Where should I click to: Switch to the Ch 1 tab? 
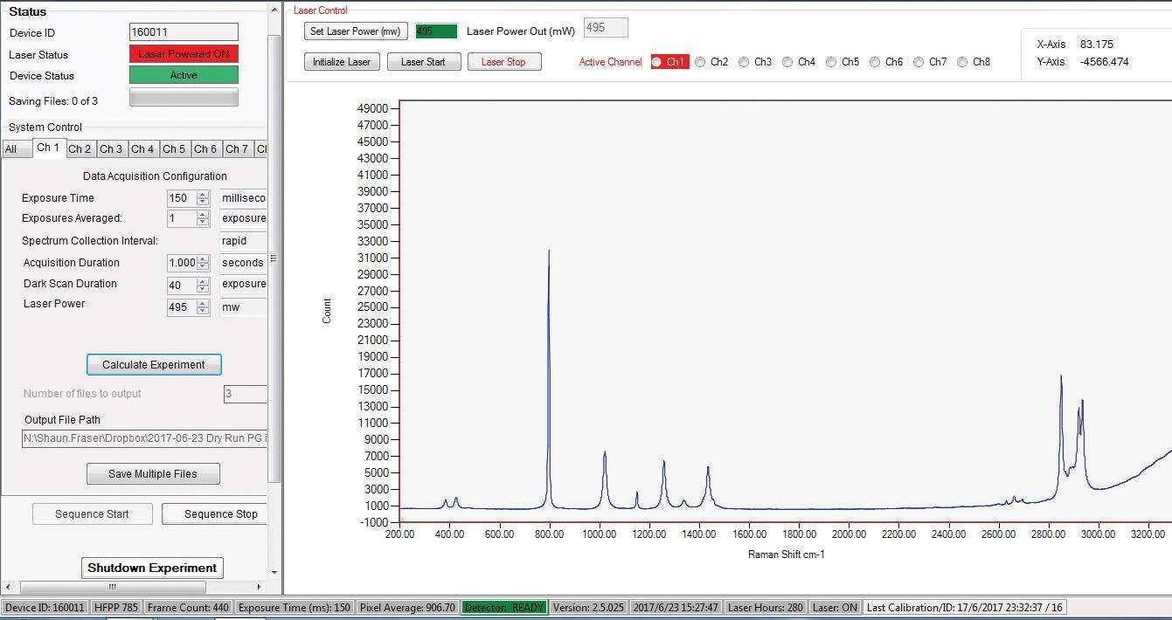(x=49, y=148)
